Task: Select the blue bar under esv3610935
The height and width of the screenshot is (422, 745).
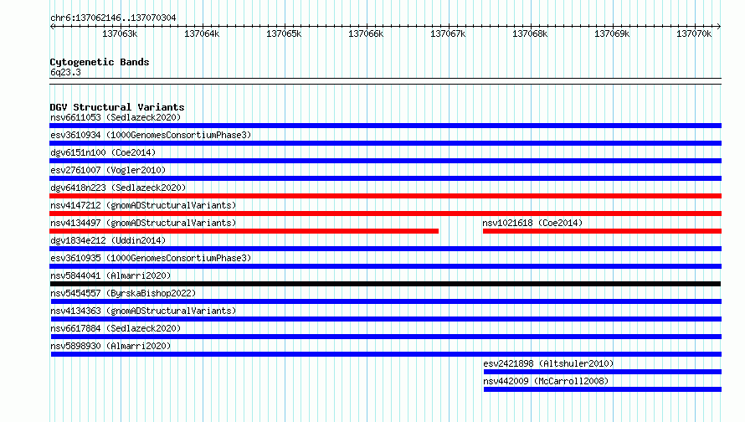Action: tap(385, 266)
